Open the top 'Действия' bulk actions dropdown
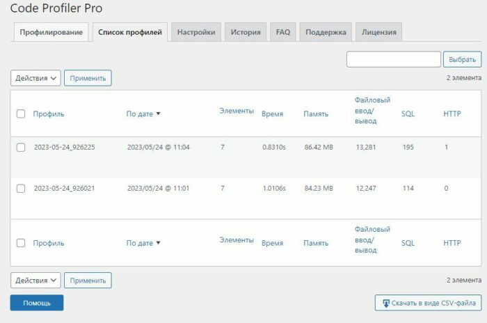 [x=35, y=78]
